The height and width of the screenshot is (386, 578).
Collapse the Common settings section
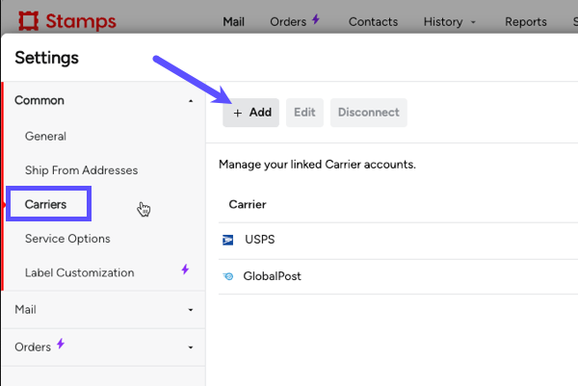coord(191,101)
